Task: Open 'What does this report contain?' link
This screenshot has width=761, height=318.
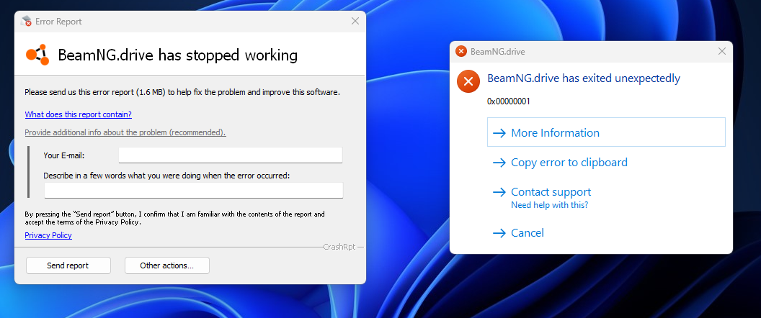Action: 78,114
